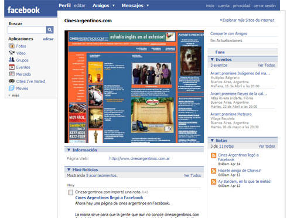The image size is (287, 218).
Task: Open the cinesargentinos.com.ar web page link
Action: (x=139, y=158)
